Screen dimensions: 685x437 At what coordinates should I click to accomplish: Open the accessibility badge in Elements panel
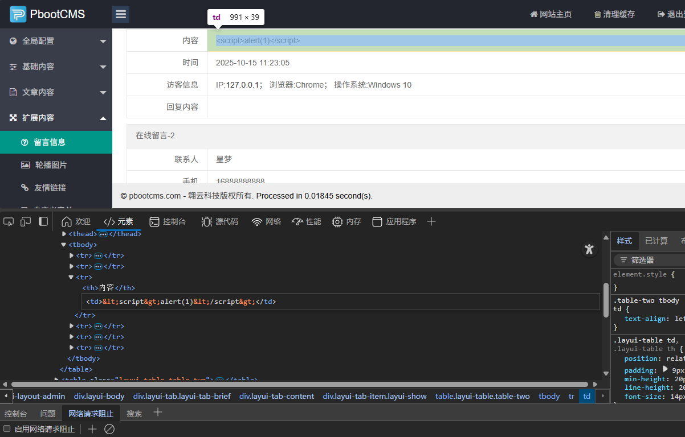click(589, 249)
